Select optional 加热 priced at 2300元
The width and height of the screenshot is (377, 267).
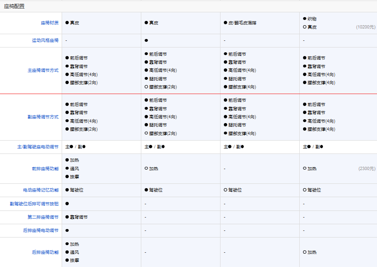(x=312, y=169)
